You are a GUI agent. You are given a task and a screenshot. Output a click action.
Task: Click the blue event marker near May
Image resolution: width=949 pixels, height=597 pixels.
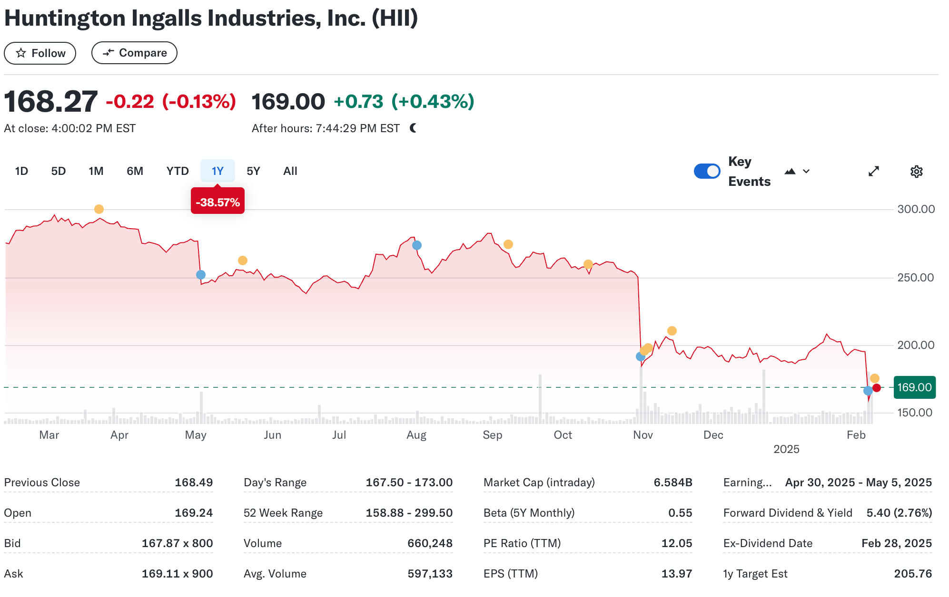click(x=201, y=275)
